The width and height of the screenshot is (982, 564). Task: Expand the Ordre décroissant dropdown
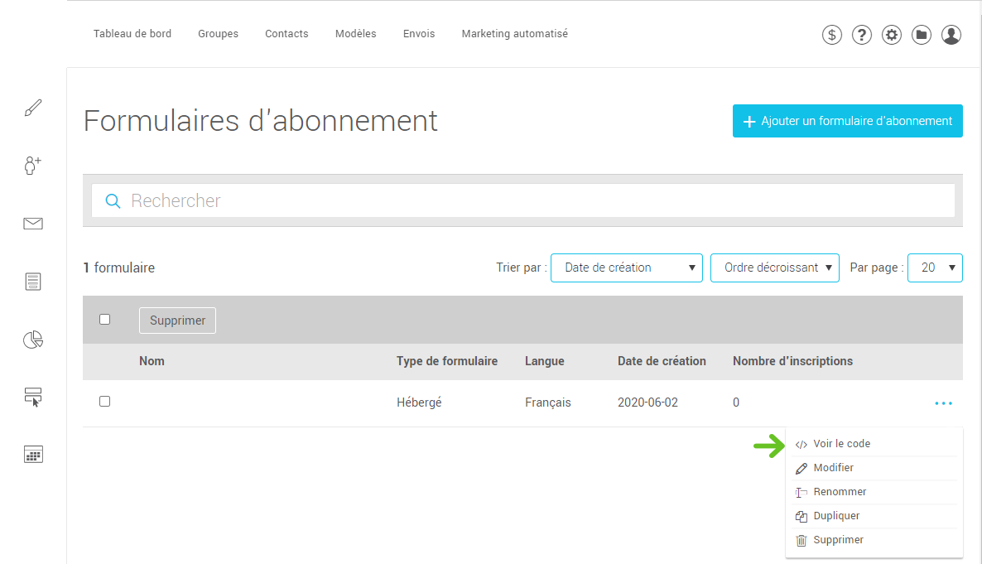click(774, 268)
